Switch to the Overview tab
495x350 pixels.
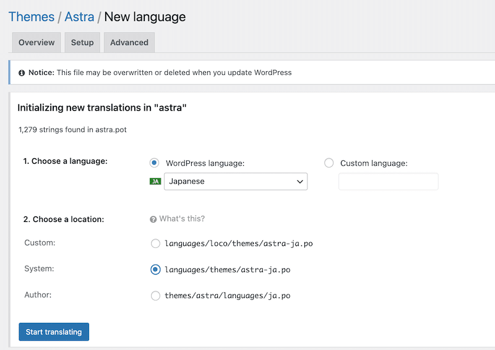[x=37, y=42]
